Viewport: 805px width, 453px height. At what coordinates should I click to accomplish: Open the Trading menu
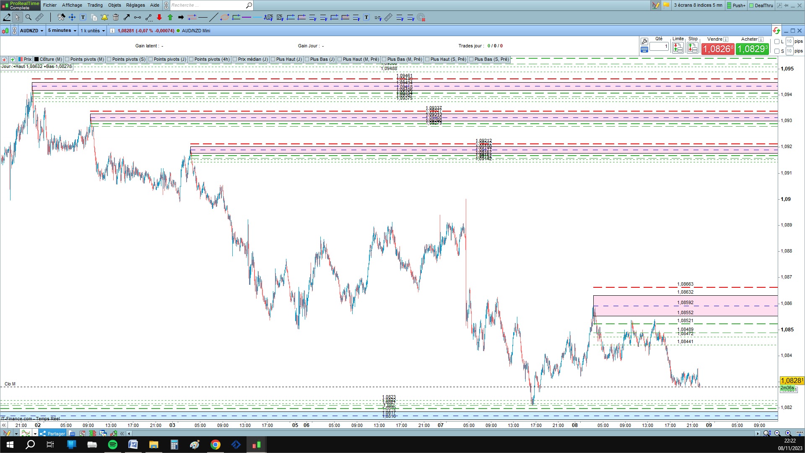click(x=95, y=5)
